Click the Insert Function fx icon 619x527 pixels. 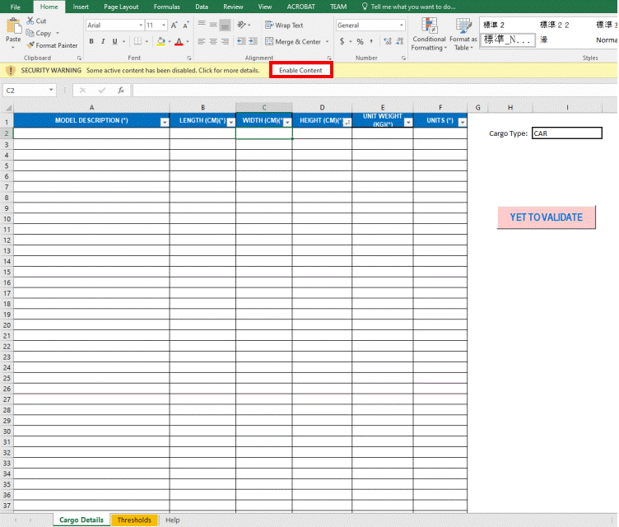[121, 90]
